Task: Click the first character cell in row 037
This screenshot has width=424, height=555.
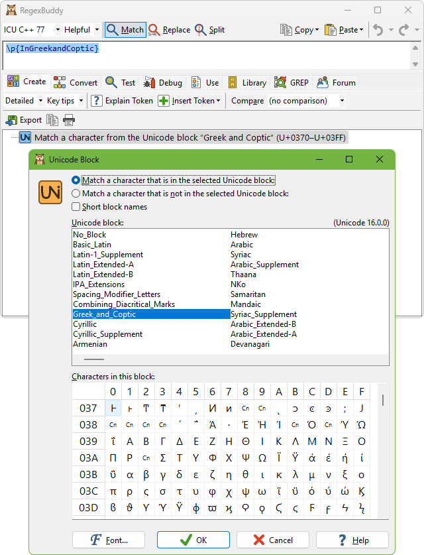Action: [113, 408]
